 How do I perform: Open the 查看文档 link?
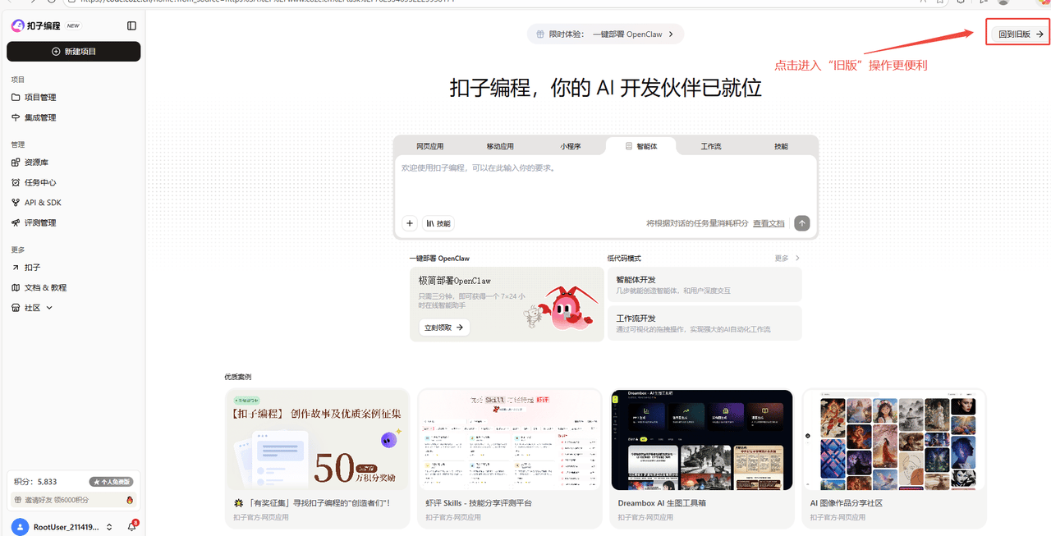[x=769, y=223]
